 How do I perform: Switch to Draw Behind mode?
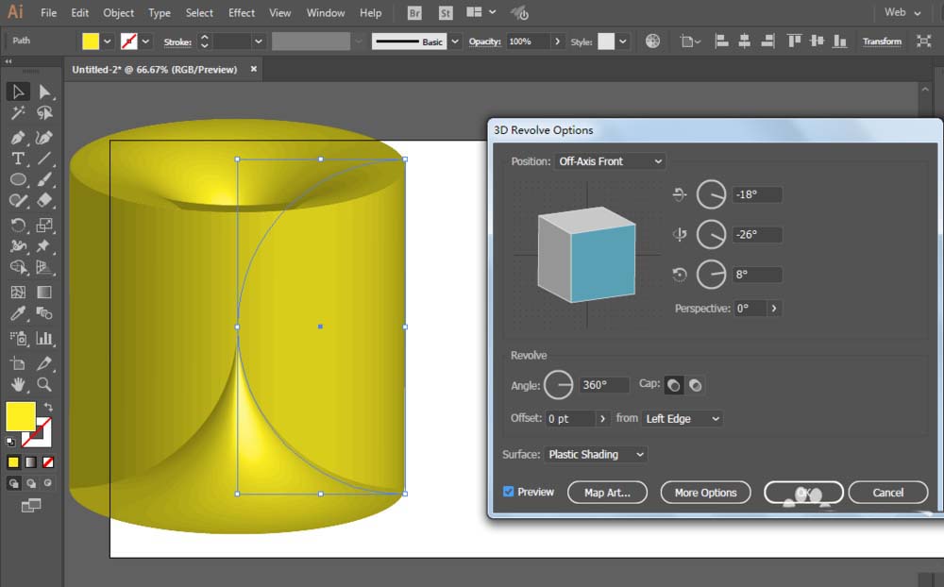(31, 483)
